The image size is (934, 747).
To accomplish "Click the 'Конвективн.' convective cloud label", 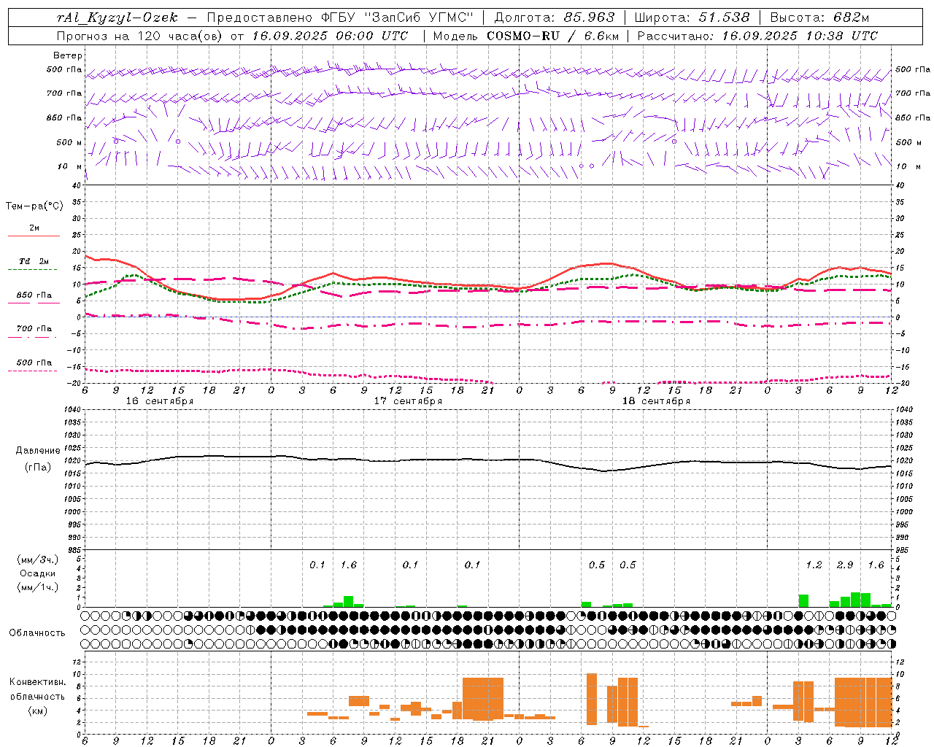I will click(x=37, y=682).
